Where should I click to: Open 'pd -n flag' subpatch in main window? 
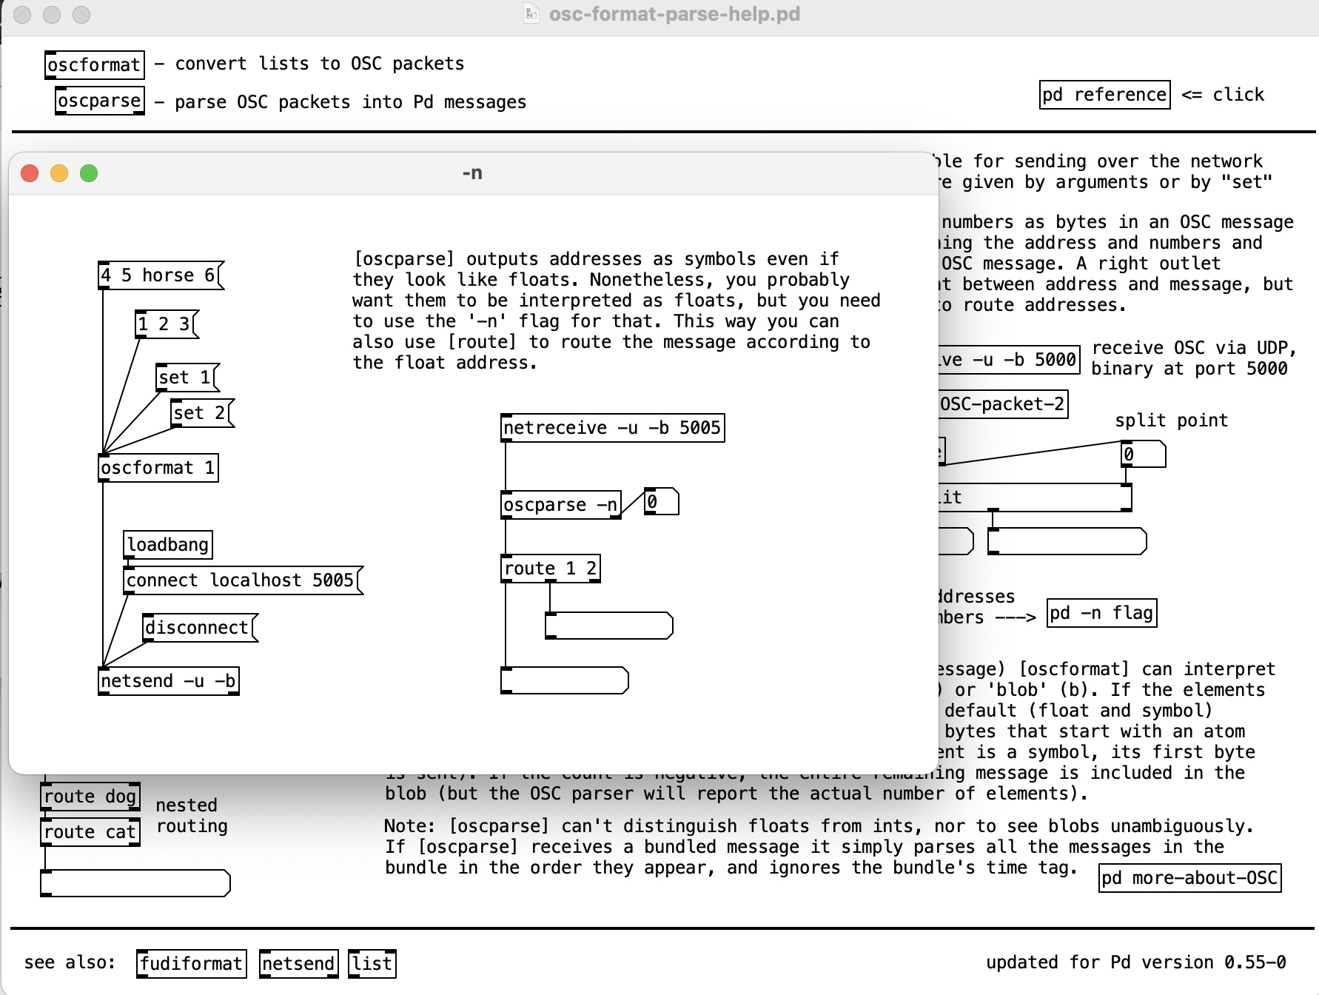coord(1101,613)
